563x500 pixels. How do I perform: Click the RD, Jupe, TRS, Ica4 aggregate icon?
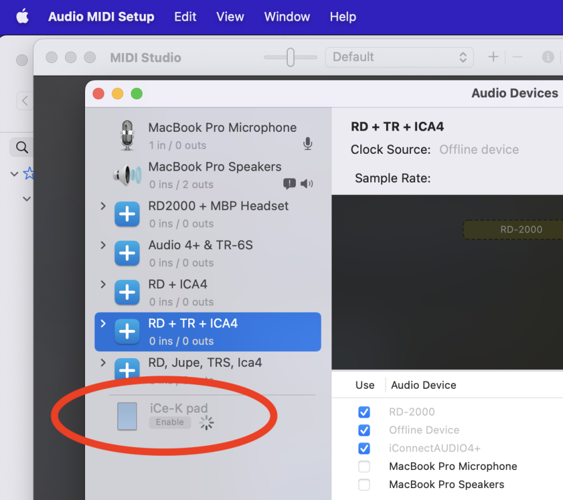[127, 369]
